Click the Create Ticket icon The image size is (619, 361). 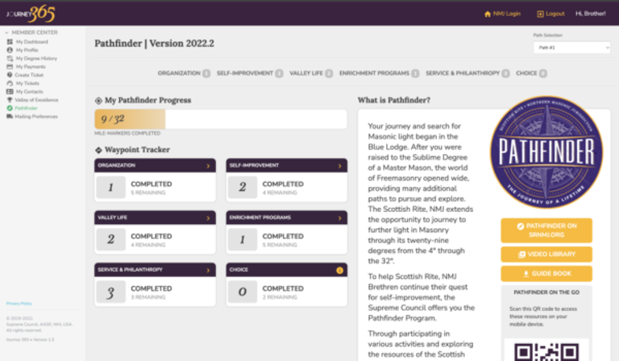10,75
